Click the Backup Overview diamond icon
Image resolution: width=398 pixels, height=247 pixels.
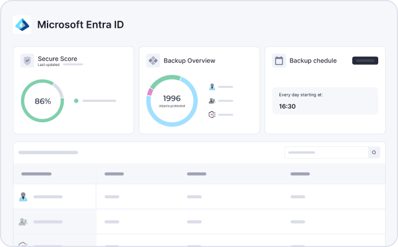coord(153,61)
